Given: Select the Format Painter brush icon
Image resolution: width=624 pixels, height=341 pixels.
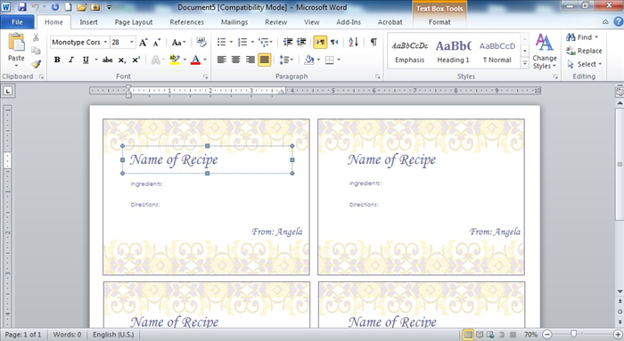Looking at the screenshot, I should point(37,64).
